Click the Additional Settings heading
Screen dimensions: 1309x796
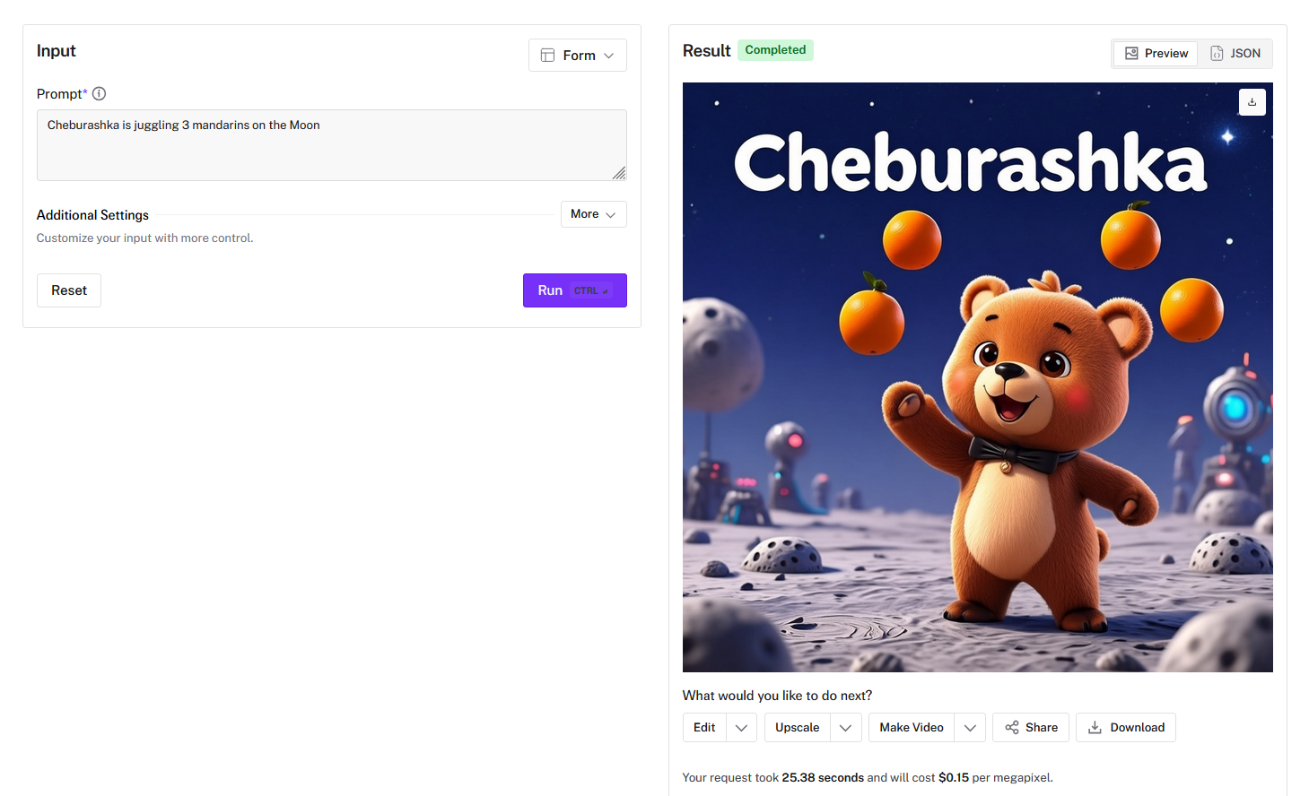[92, 215]
